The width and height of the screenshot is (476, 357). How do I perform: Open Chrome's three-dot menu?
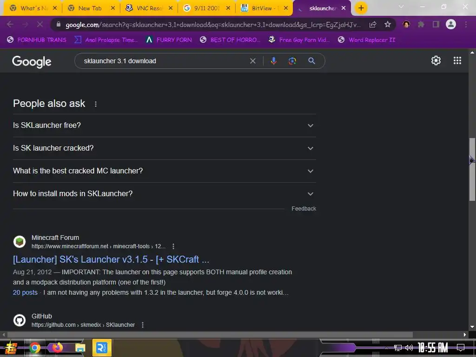[x=466, y=25]
